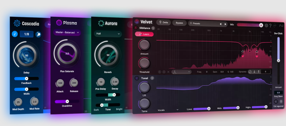This screenshot has width=286, height=126.
Task: Open the Vocals target dropdown
Action: coord(168,110)
